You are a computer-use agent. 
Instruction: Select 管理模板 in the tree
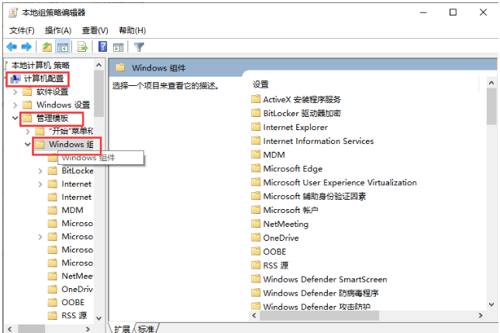point(52,118)
